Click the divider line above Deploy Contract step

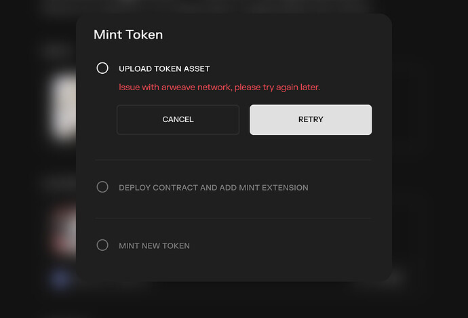(233, 160)
